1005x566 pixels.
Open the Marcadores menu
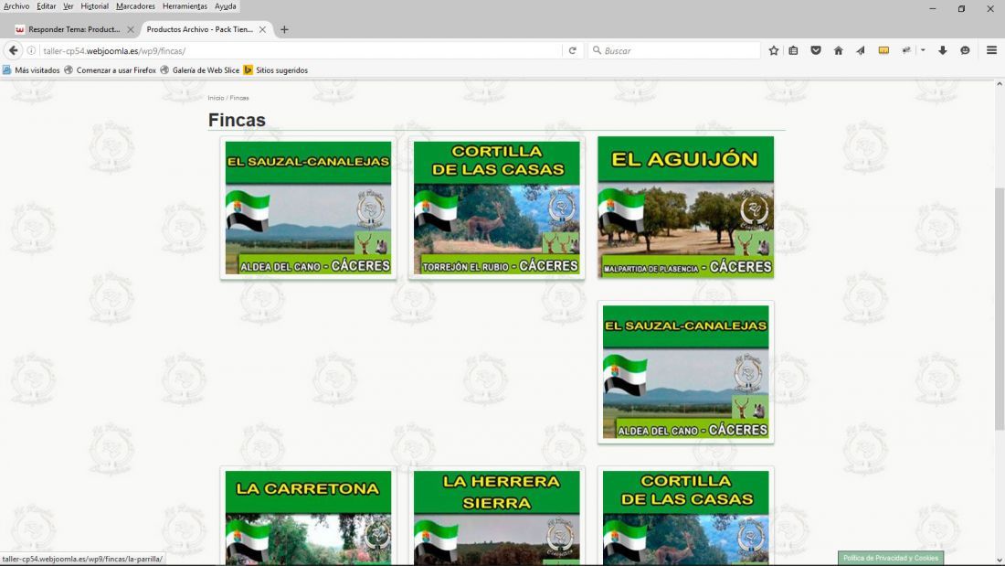click(135, 6)
